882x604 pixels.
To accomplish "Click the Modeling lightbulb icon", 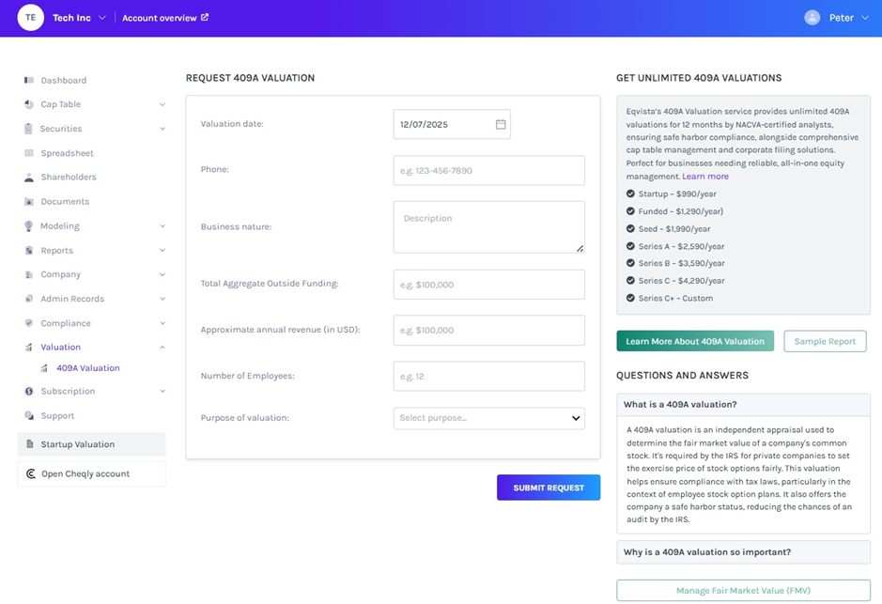I will (29, 226).
